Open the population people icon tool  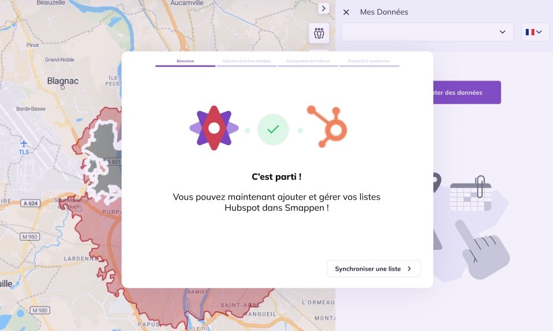[319, 33]
